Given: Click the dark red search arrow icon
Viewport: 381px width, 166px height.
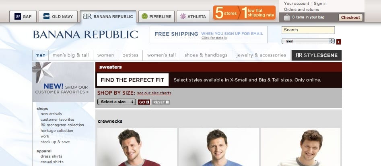Looking at the screenshot, I should (x=339, y=42).
